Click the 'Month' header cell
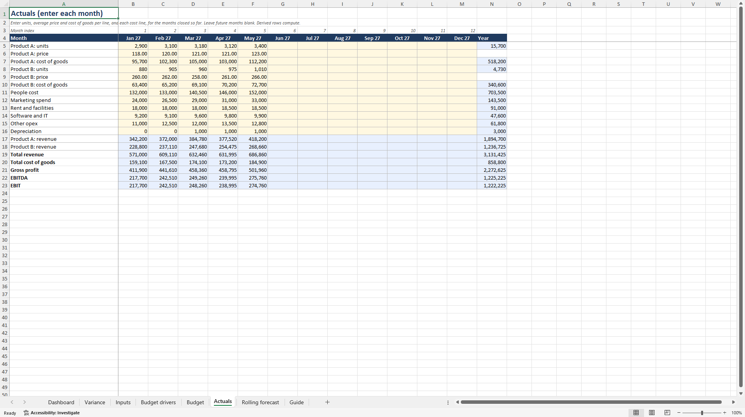 pos(64,38)
